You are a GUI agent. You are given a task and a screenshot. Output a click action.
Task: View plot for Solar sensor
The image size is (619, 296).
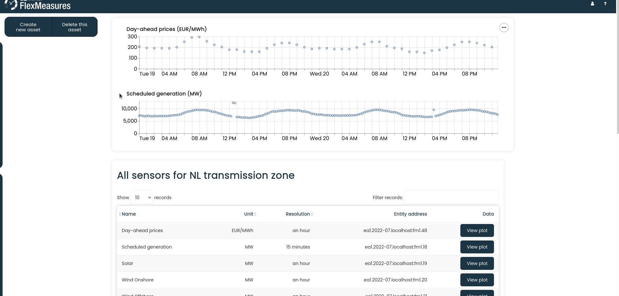tap(477, 263)
